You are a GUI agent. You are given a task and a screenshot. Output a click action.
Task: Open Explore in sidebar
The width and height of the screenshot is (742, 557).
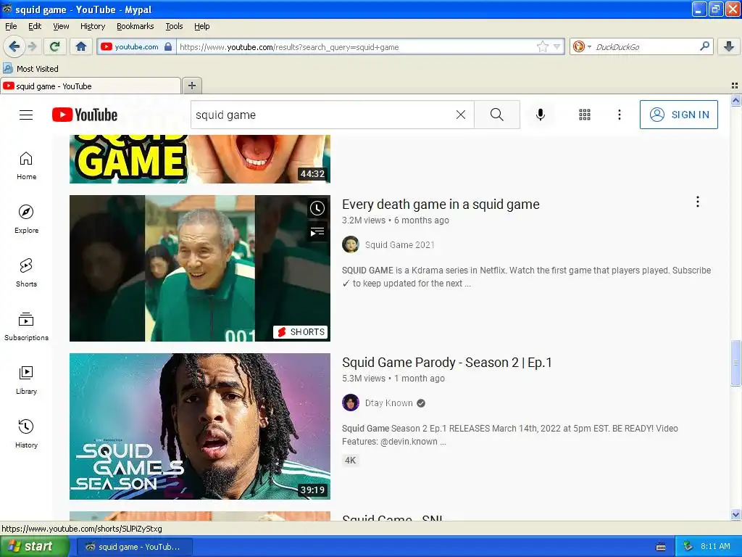coord(27,219)
